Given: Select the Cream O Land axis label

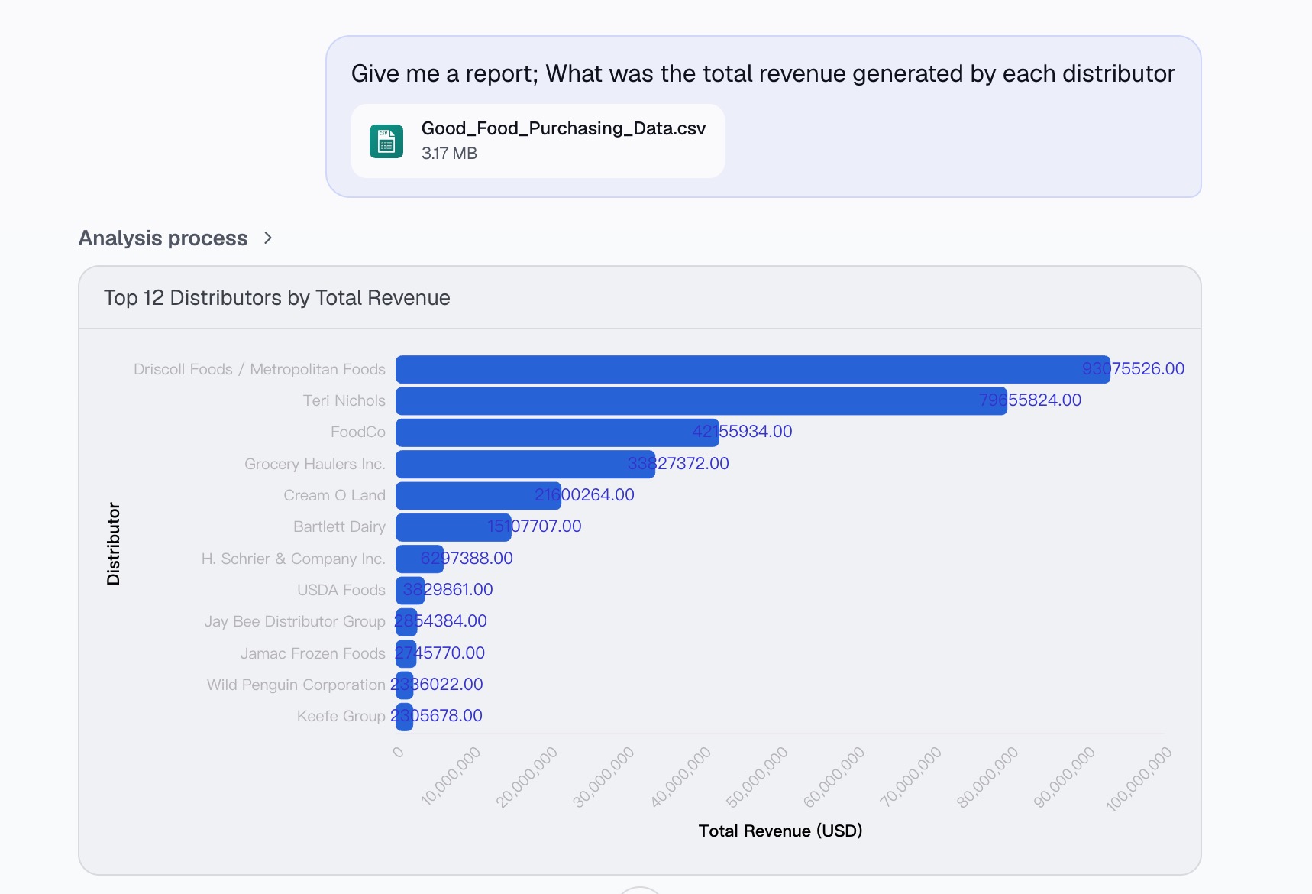Looking at the screenshot, I should click(x=334, y=495).
